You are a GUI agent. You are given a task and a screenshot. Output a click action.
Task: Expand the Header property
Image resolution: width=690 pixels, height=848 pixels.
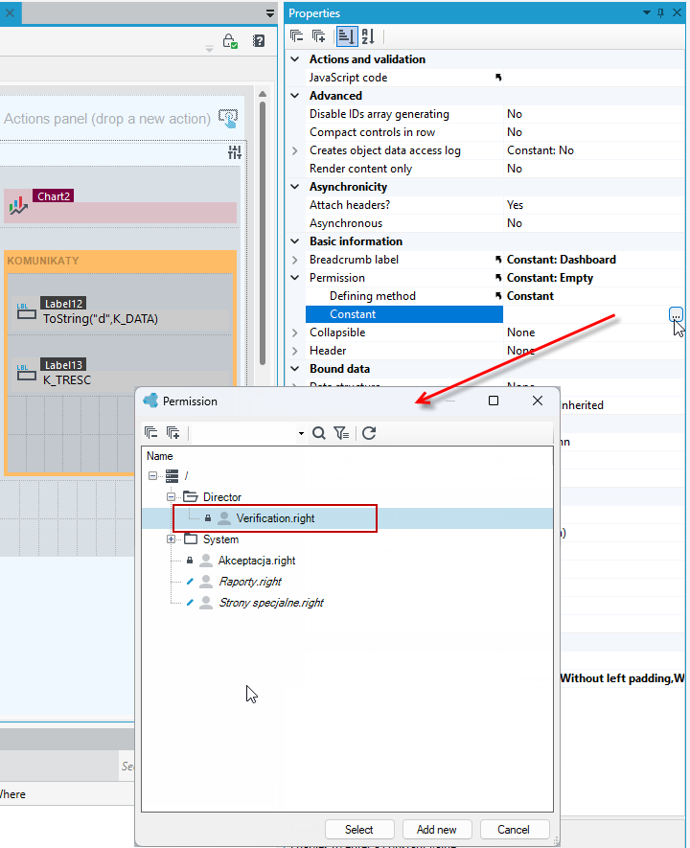coord(295,351)
